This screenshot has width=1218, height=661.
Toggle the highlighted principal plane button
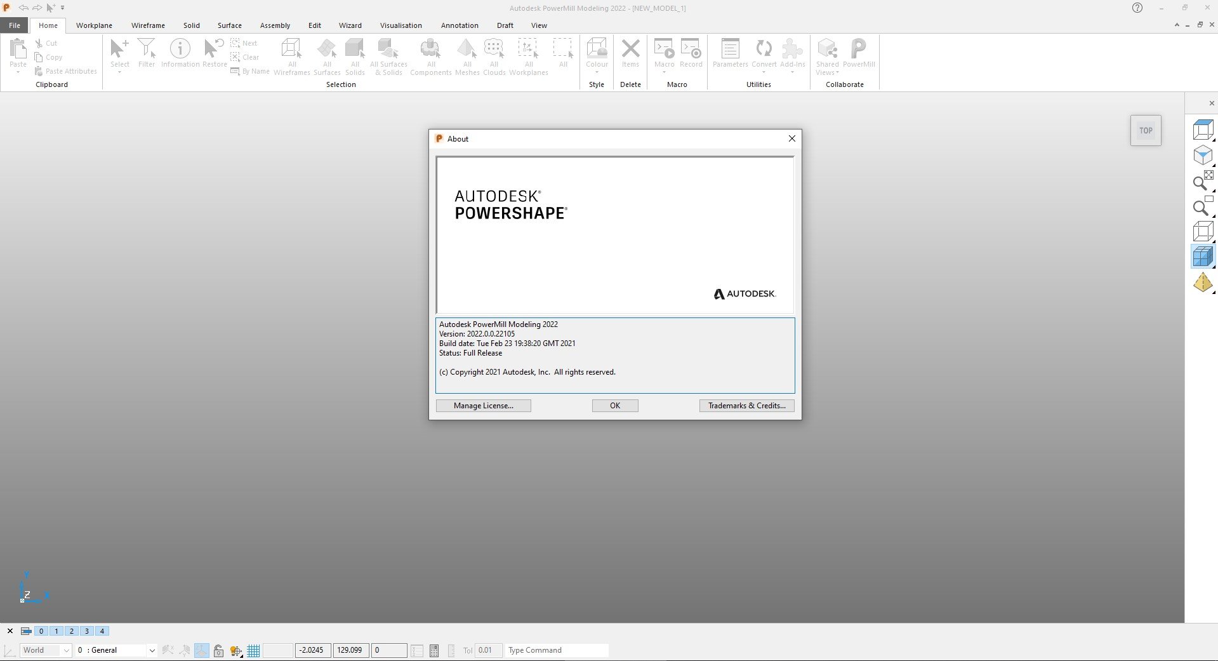[202, 650]
